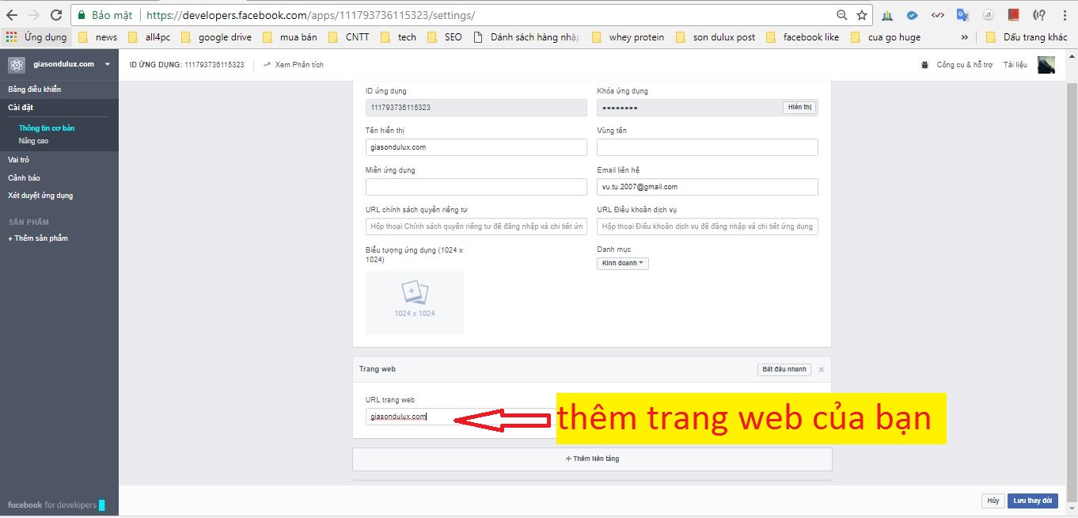1078x518 pixels.
Task: Open the music note extension icon
Action: 988,15
